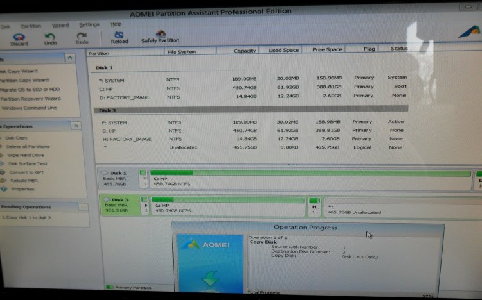This screenshot has height=300, width=482.
Task: Open disk Properties
Action: [x=22, y=189]
